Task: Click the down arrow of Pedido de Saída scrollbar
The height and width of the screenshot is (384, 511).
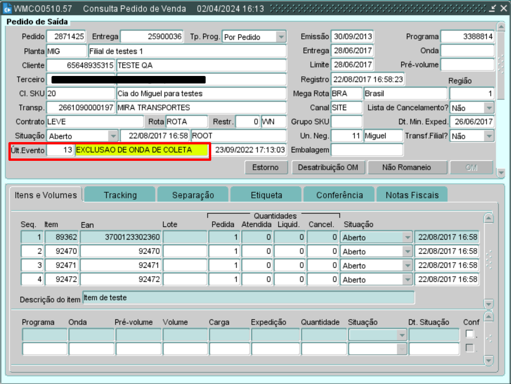Action: coord(501,173)
